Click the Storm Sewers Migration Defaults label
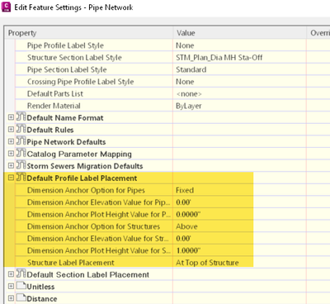330x304 pixels. pos(85,166)
